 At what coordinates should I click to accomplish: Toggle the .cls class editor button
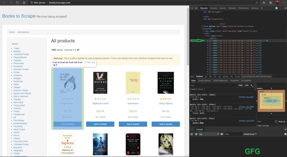[x=247, y=85]
